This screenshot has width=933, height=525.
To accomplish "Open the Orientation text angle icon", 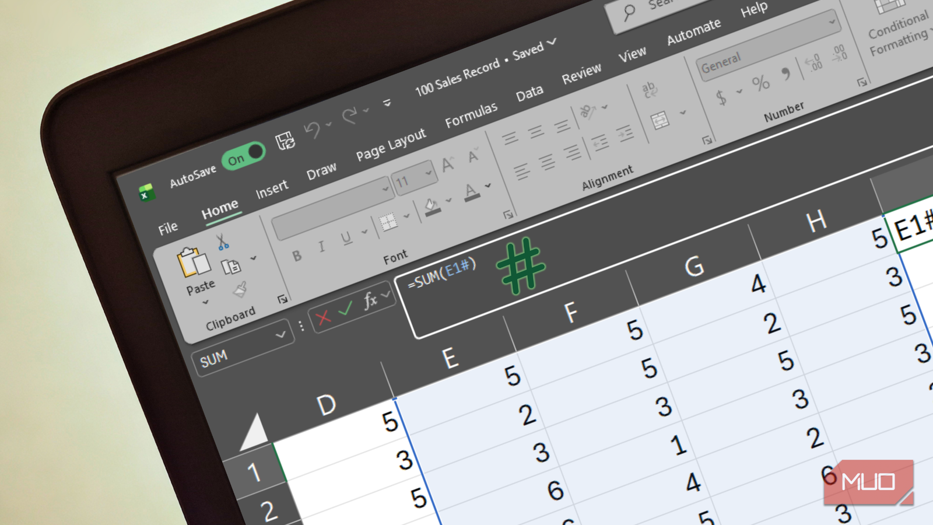I will point(588,111).
